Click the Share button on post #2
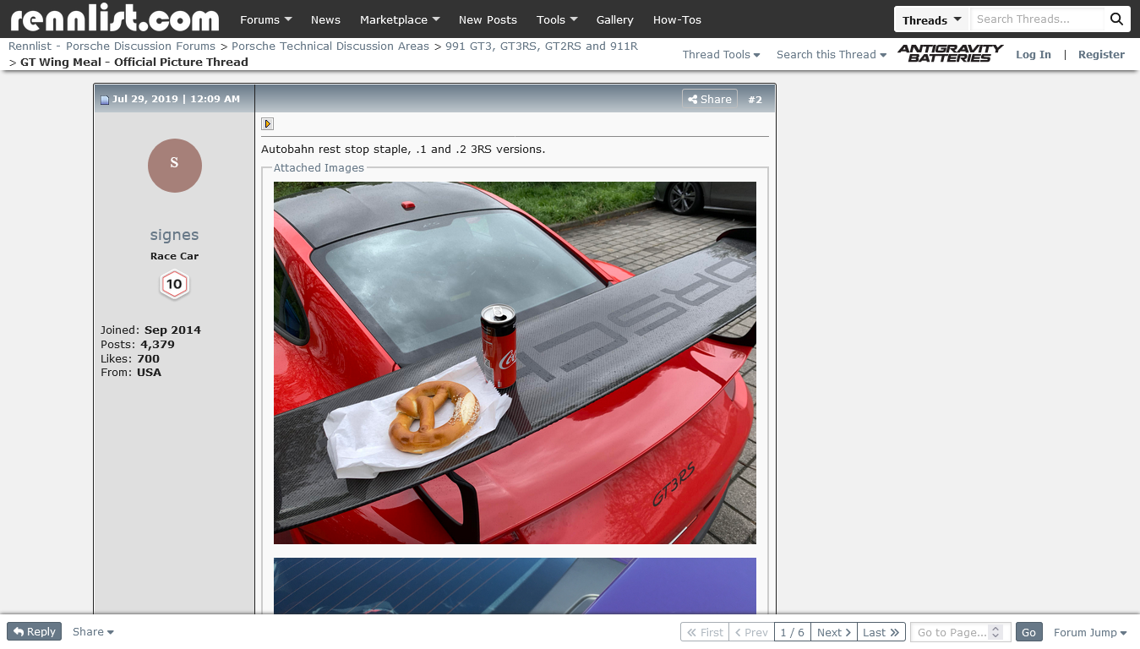 [x=710, y=99]
